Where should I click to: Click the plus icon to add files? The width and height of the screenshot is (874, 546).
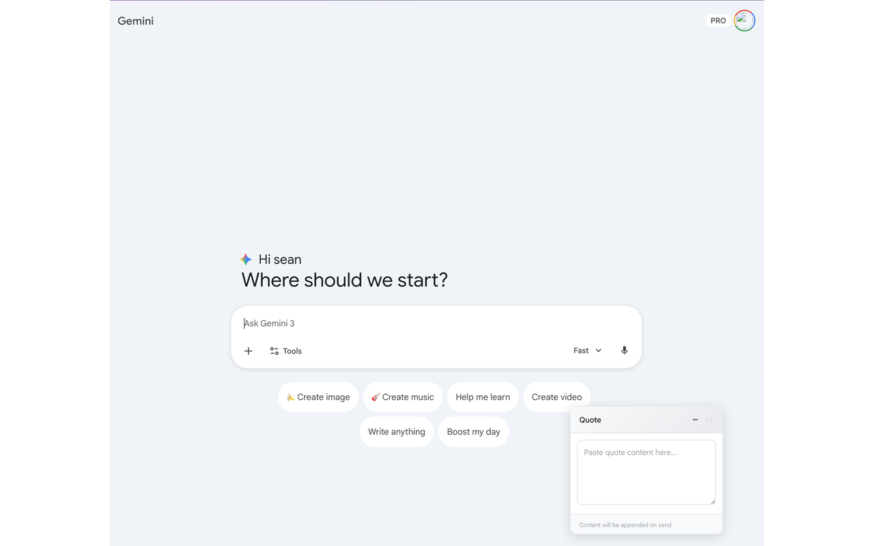point(249,351)
